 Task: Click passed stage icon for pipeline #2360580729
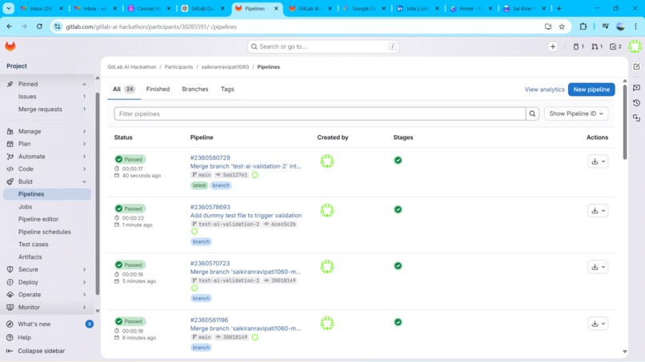point(398,161)
